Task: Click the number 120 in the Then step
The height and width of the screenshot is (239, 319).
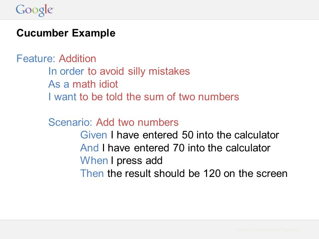Action: coord(212,173)
